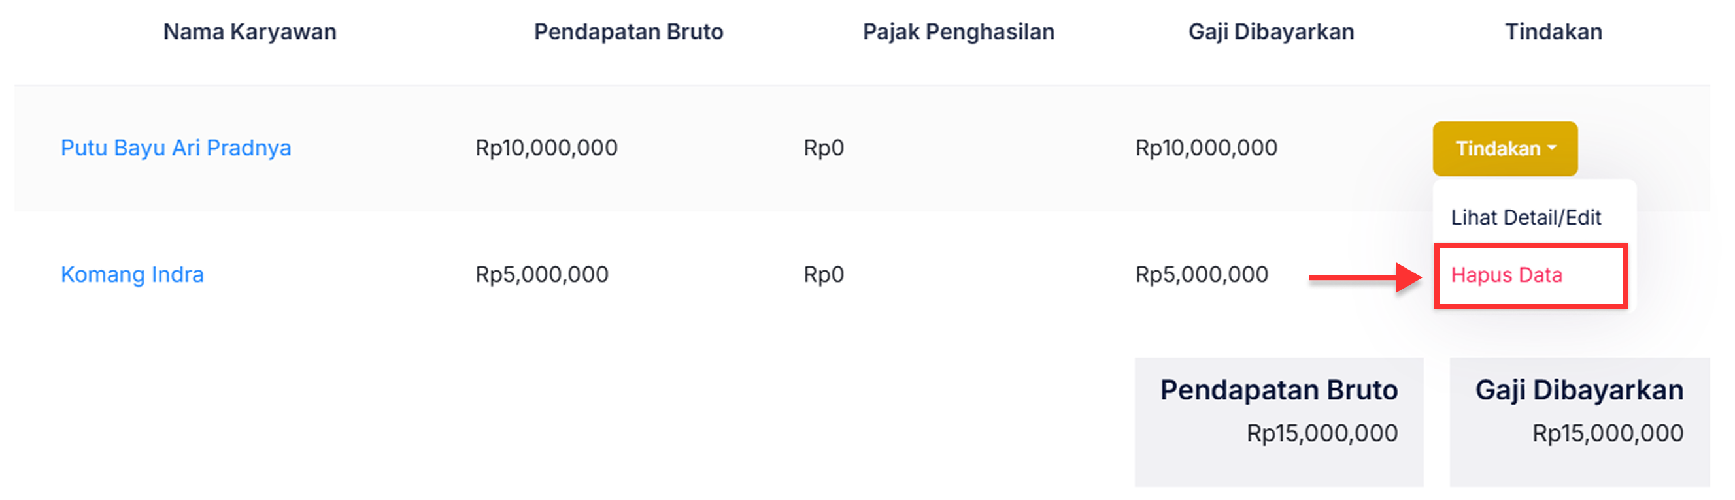
Task: Click Komang Indra's Rp5,000,000 salary paid value
Action: tap(1200, 274)
